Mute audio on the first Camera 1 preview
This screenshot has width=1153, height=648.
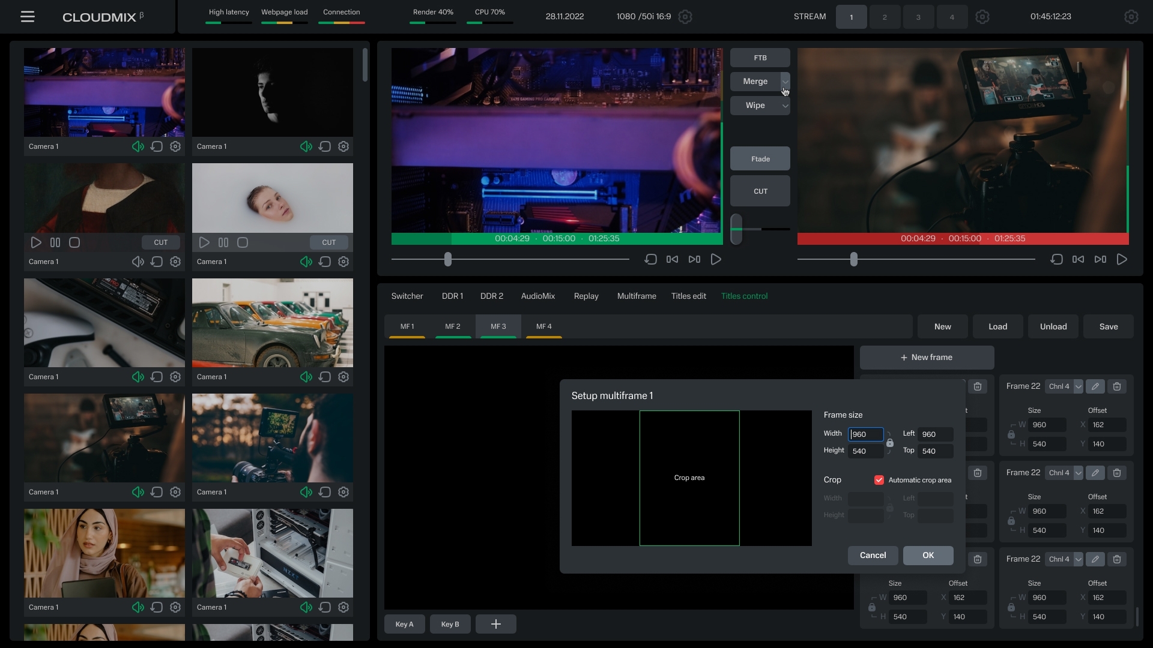tap(138, 146)
